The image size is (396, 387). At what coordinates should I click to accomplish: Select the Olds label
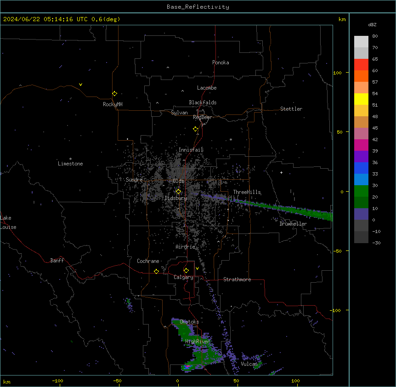click(178, 181)
